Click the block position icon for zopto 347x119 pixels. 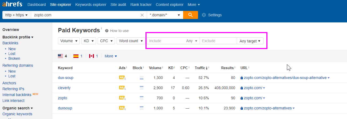point(142,98)
